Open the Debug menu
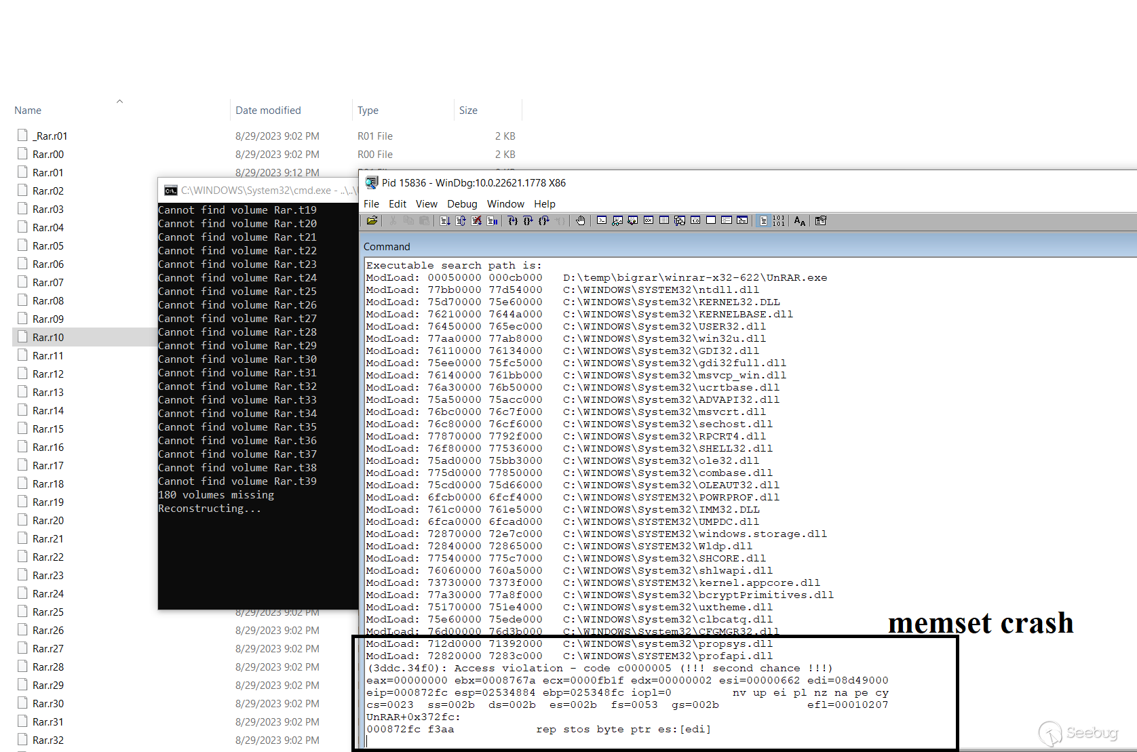 [x=462, y=204]
